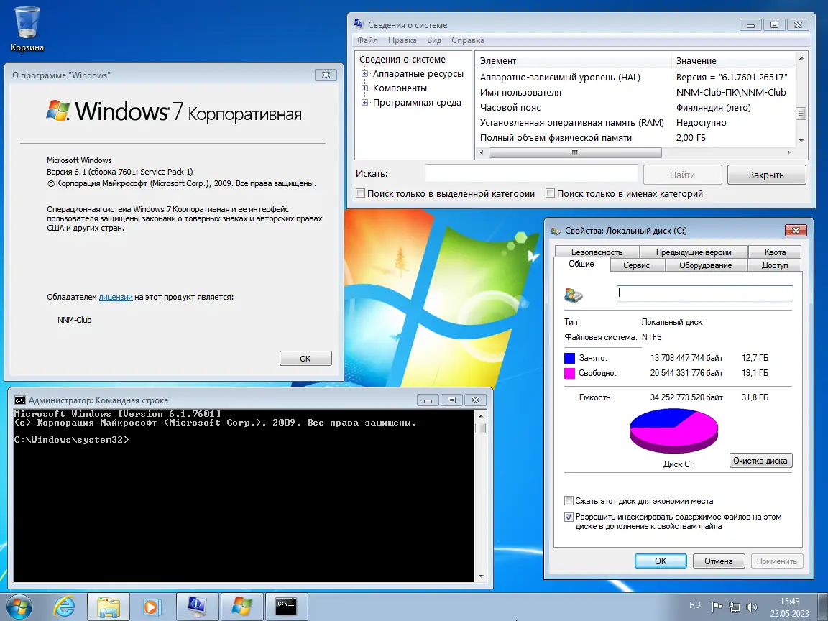Enable 'Сжать этот диск для экономии места'
This screenshot has width=828, height=621.
569,500
